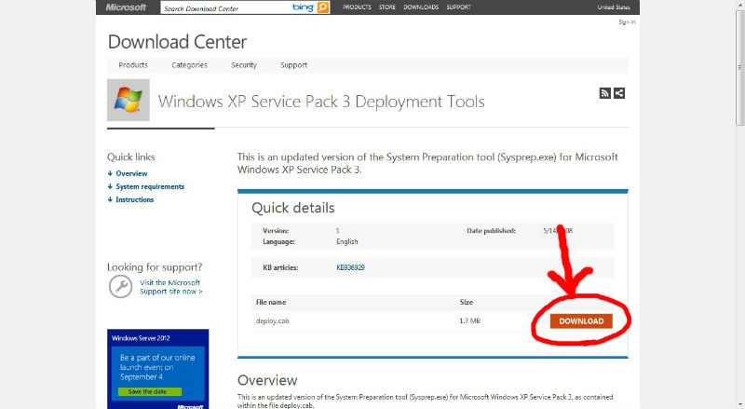The width and height of the screenshot is (745, 409).
Task: Select the deploy.cab file name text
Action: tap(272, 321)
